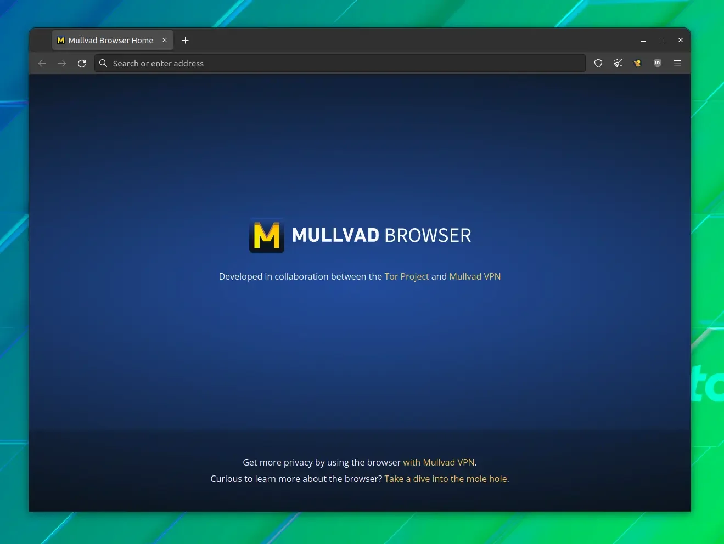Open a new tab with plus button

pos(186,41)
